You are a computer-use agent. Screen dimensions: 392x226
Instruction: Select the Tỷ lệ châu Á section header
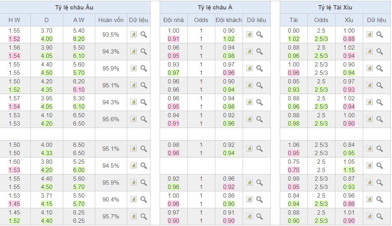[x=215, y=7]
